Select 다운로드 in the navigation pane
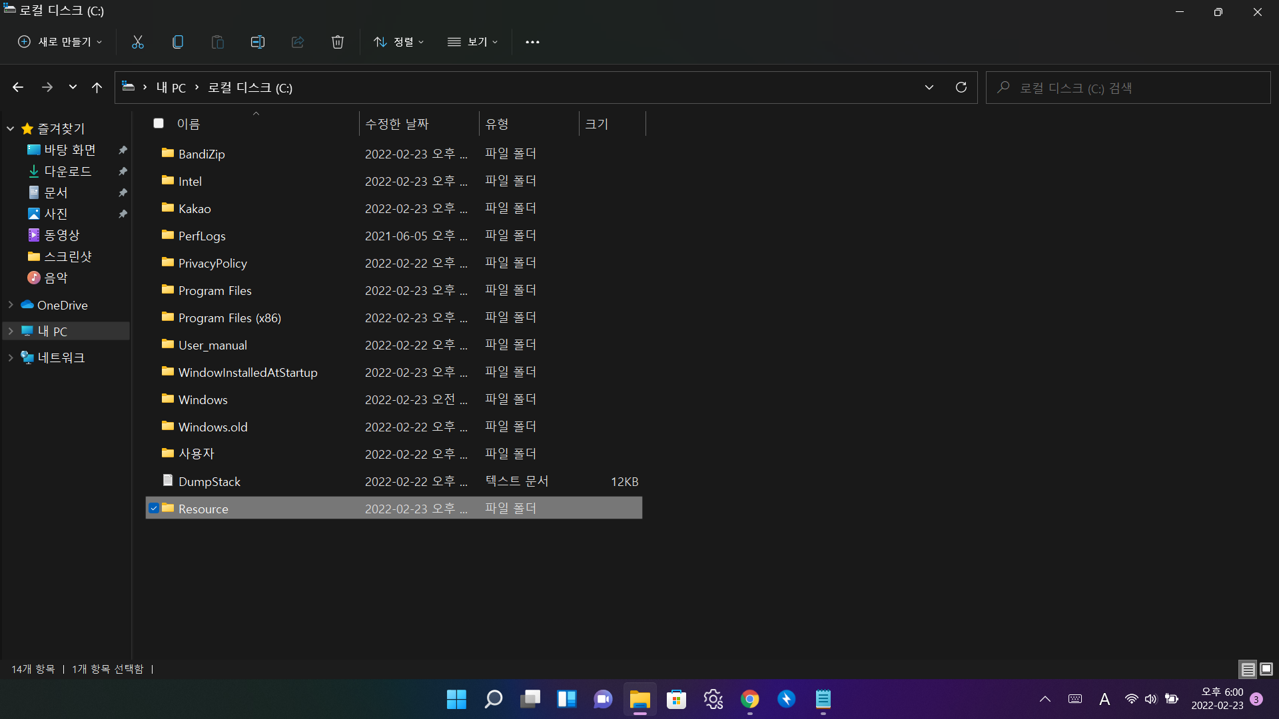The height and width of the screenshot is (719, 1279). click(x=67, y=171)
